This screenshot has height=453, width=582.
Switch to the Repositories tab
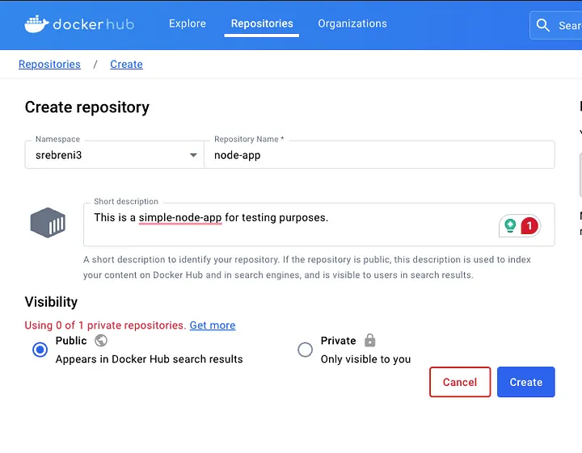pyautogui.click(x=261, y=24)
